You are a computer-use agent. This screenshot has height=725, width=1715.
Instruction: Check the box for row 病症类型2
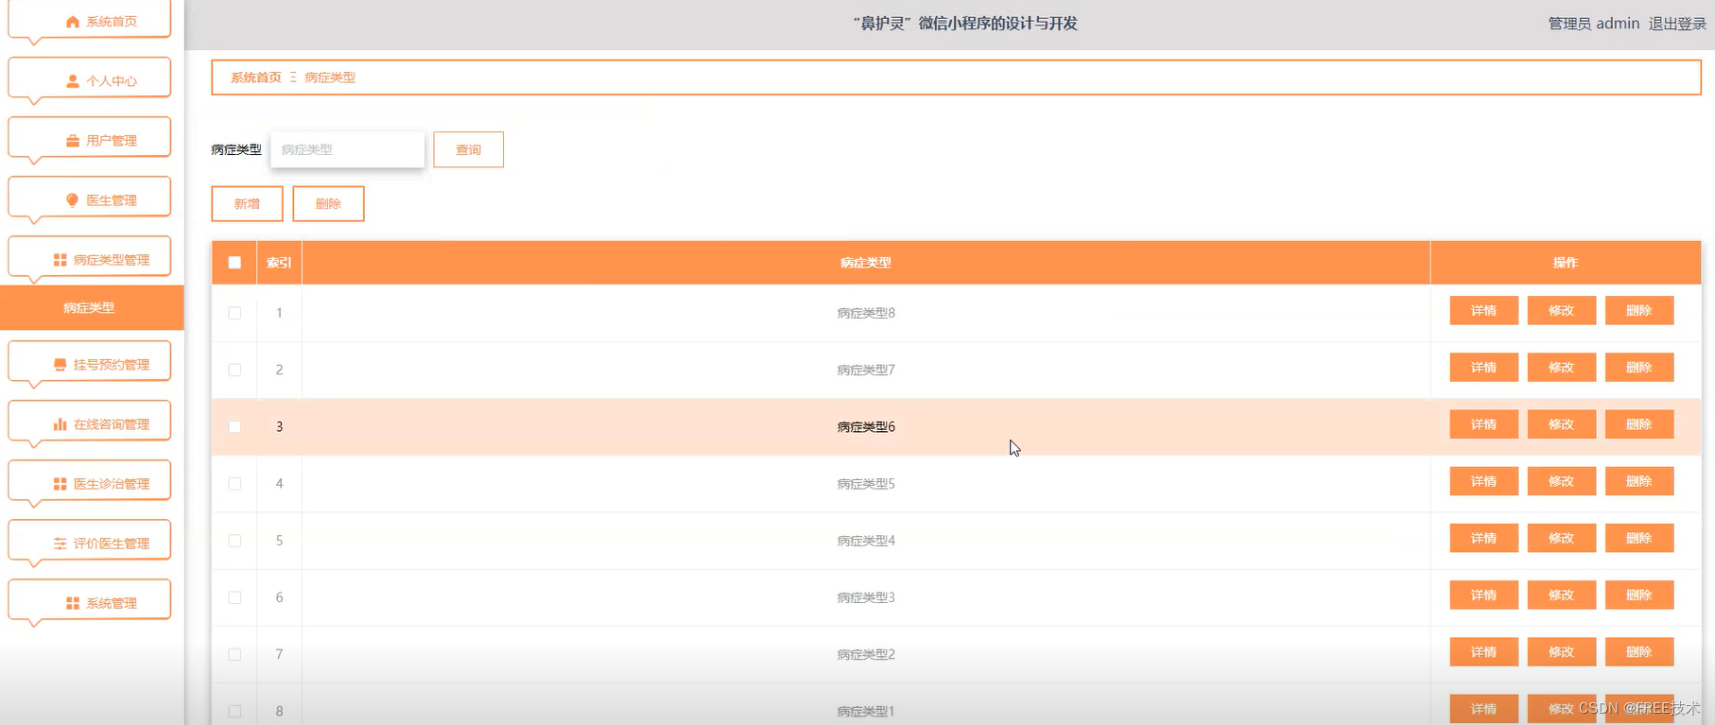coord(234,654)
